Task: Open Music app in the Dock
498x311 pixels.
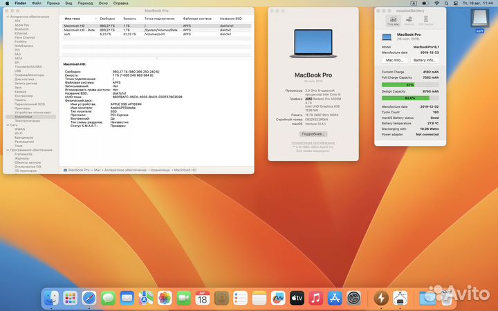Action: pyautogui.click(x=315, y=299)
